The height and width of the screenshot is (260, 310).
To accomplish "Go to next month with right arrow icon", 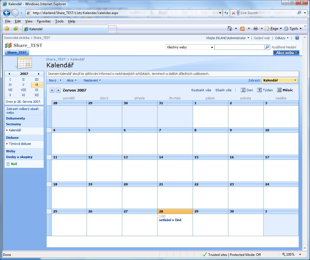I will (x=58, y=90).
